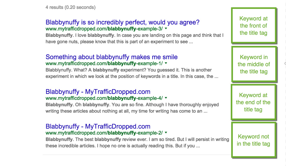Select the "Keyword not in the title tag" box
The height and width of the screenshot is (166, 286).
[x=253, y=140]
